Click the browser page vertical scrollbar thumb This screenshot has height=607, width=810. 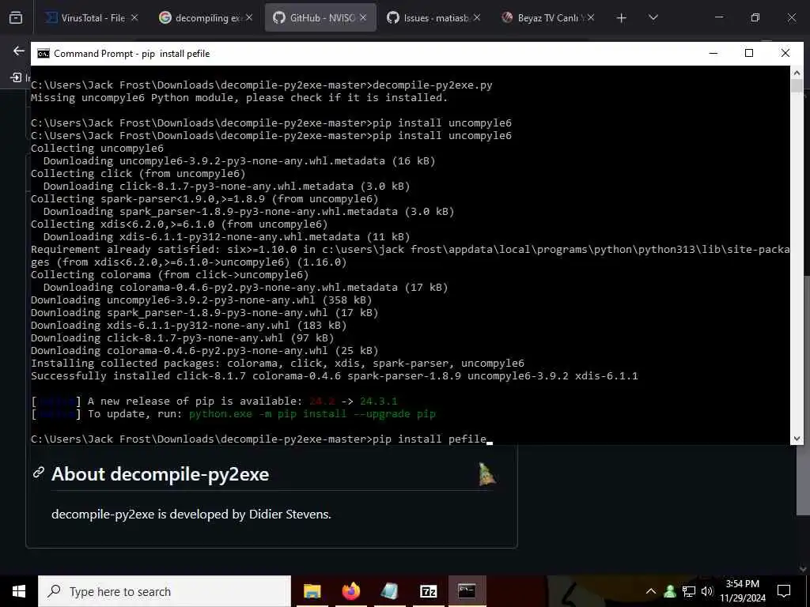point(804,395)
